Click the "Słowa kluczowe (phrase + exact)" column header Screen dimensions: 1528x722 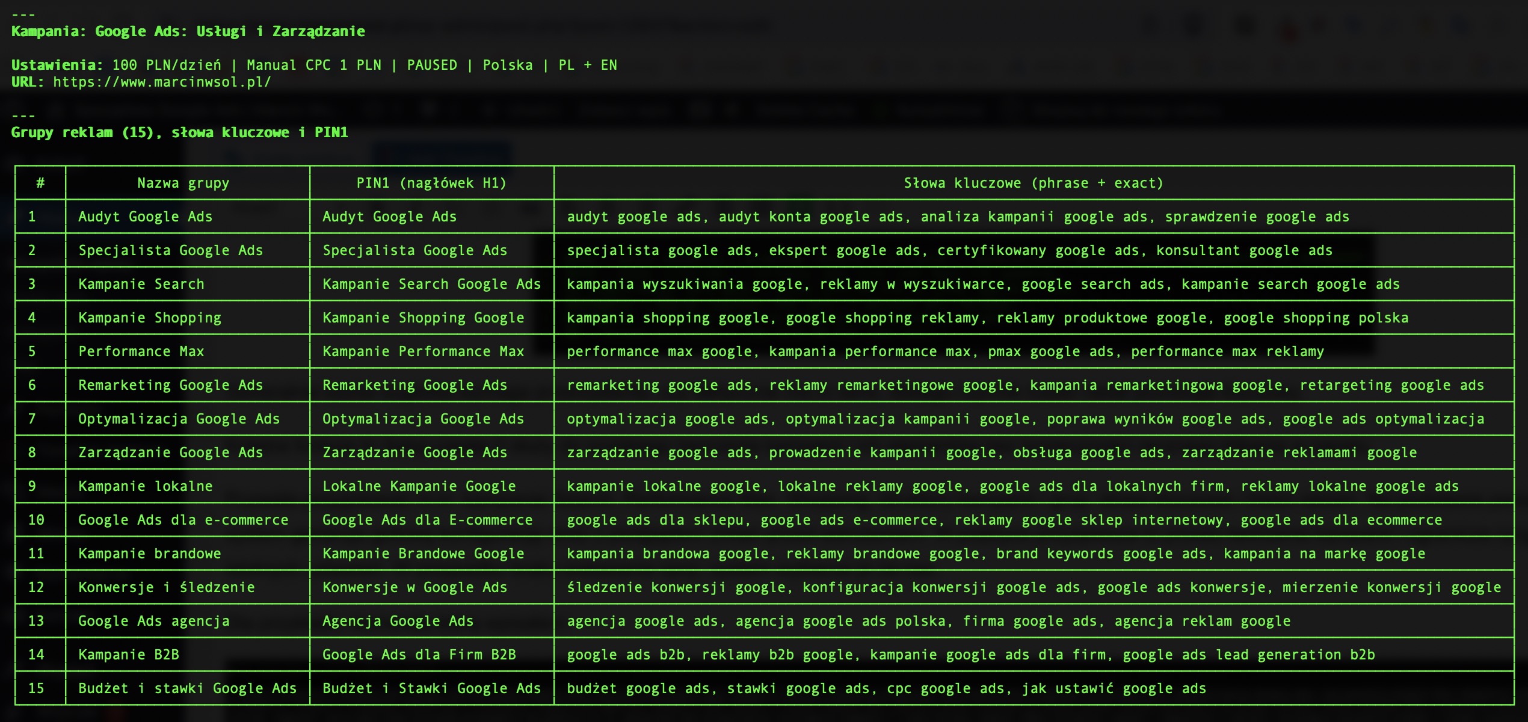pos(1034,183)
